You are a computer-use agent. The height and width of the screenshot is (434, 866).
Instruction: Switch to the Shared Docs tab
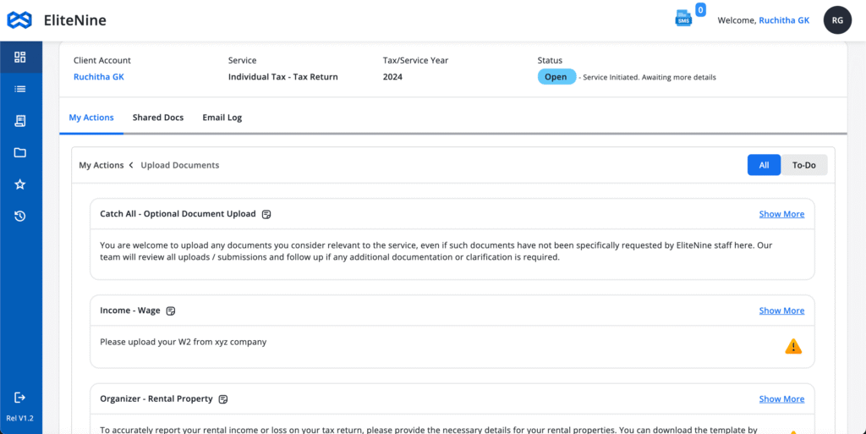(158, 118)
